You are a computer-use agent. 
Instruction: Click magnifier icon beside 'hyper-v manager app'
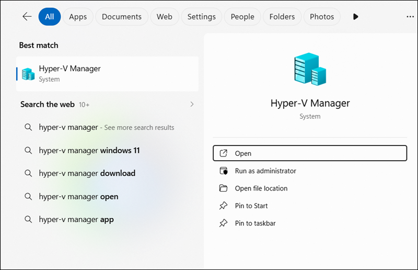pos(28,219)
